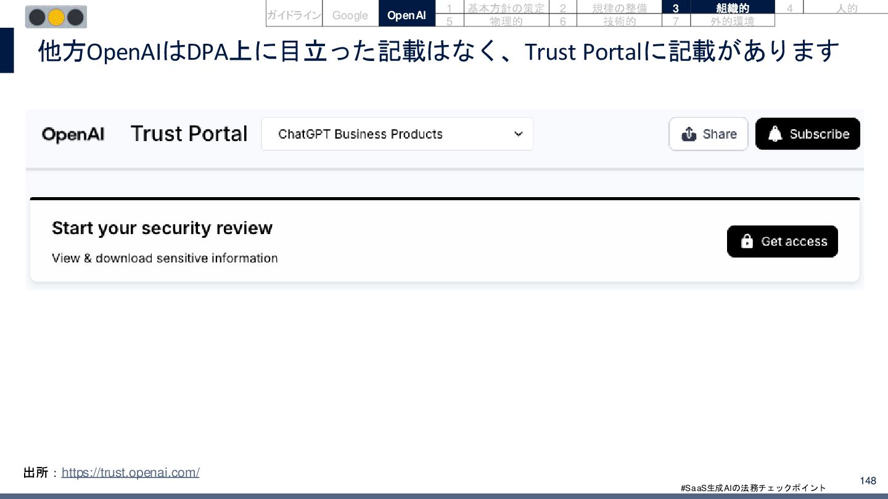Screen dimensions: 888x499
Task: Click the Share button label
Action: click(720, 134)
